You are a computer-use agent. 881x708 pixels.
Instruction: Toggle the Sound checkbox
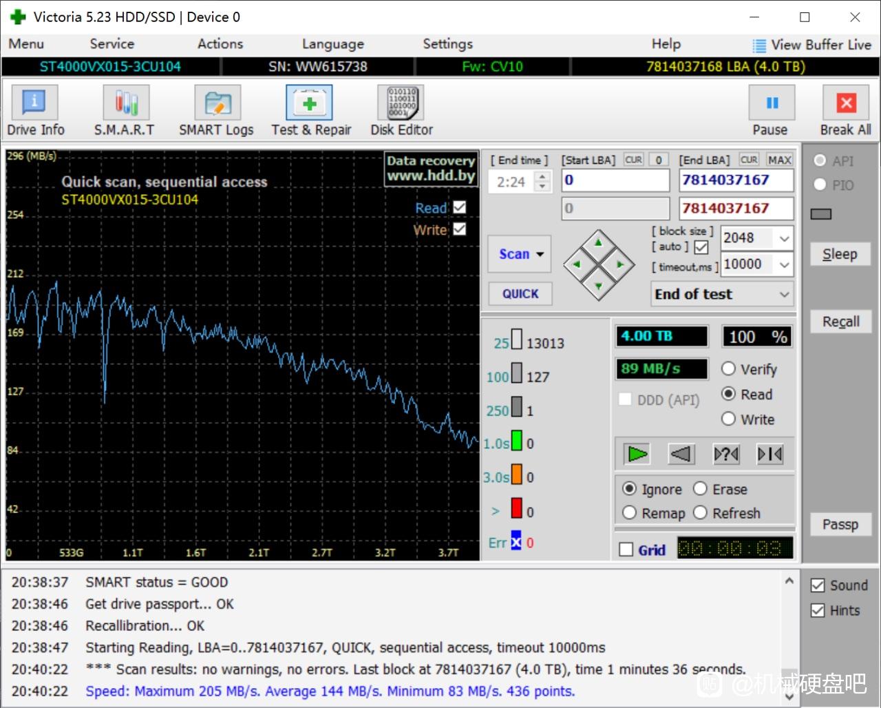point(818,585)
